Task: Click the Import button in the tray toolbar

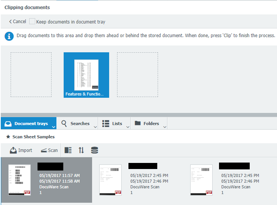Action: [21, 150]
